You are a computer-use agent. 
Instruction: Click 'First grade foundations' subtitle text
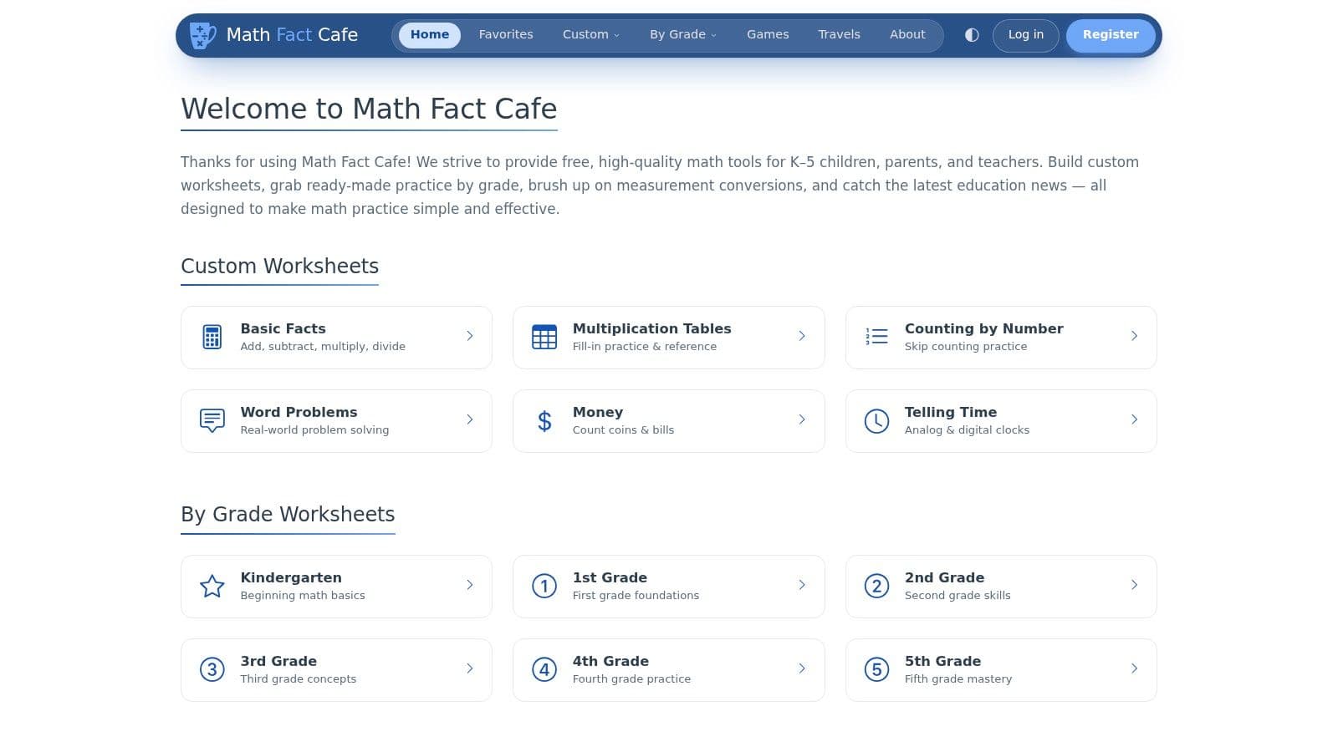[x=636, y=596]
